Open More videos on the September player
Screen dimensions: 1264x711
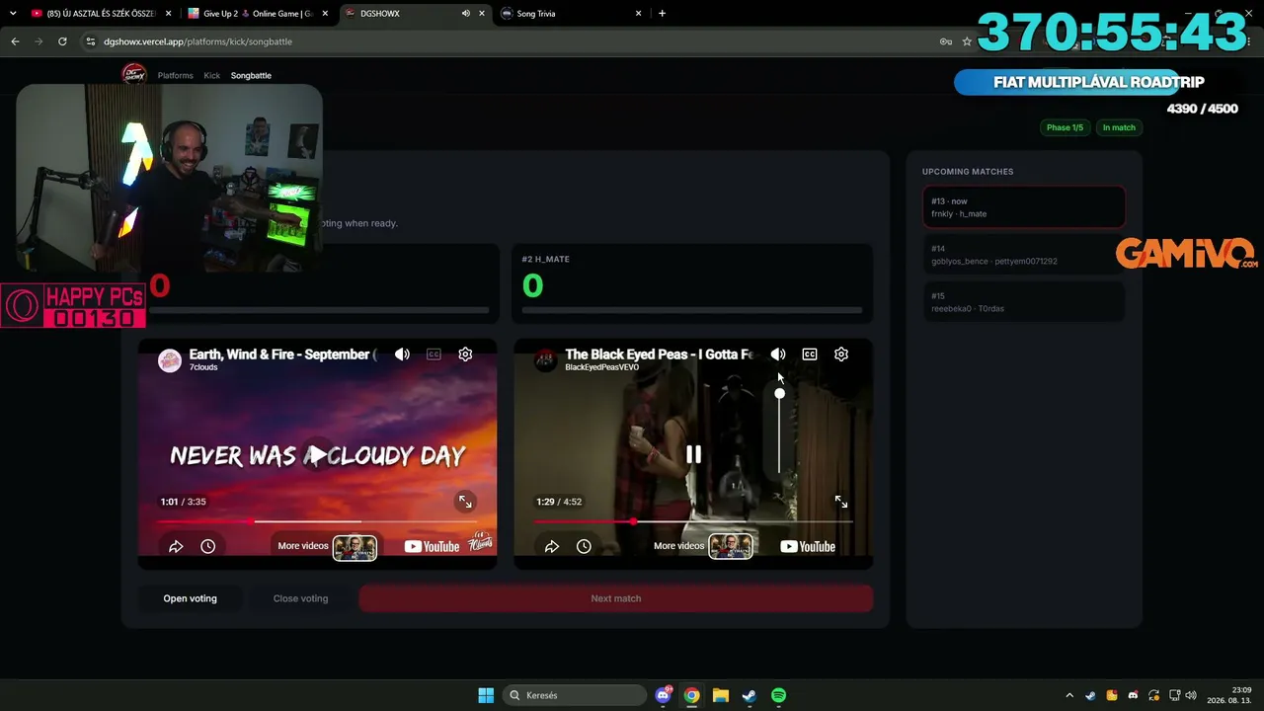327,546
